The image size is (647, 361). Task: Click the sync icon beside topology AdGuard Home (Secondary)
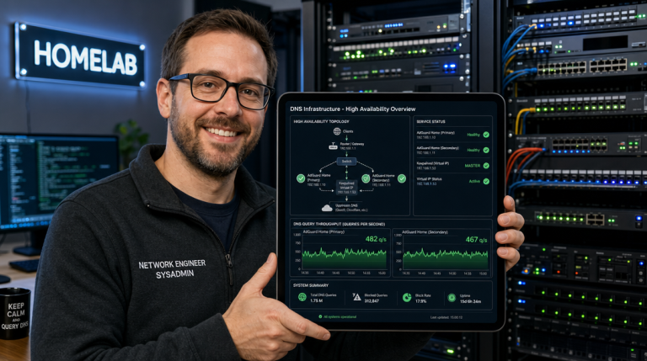[x=366, y=178]
